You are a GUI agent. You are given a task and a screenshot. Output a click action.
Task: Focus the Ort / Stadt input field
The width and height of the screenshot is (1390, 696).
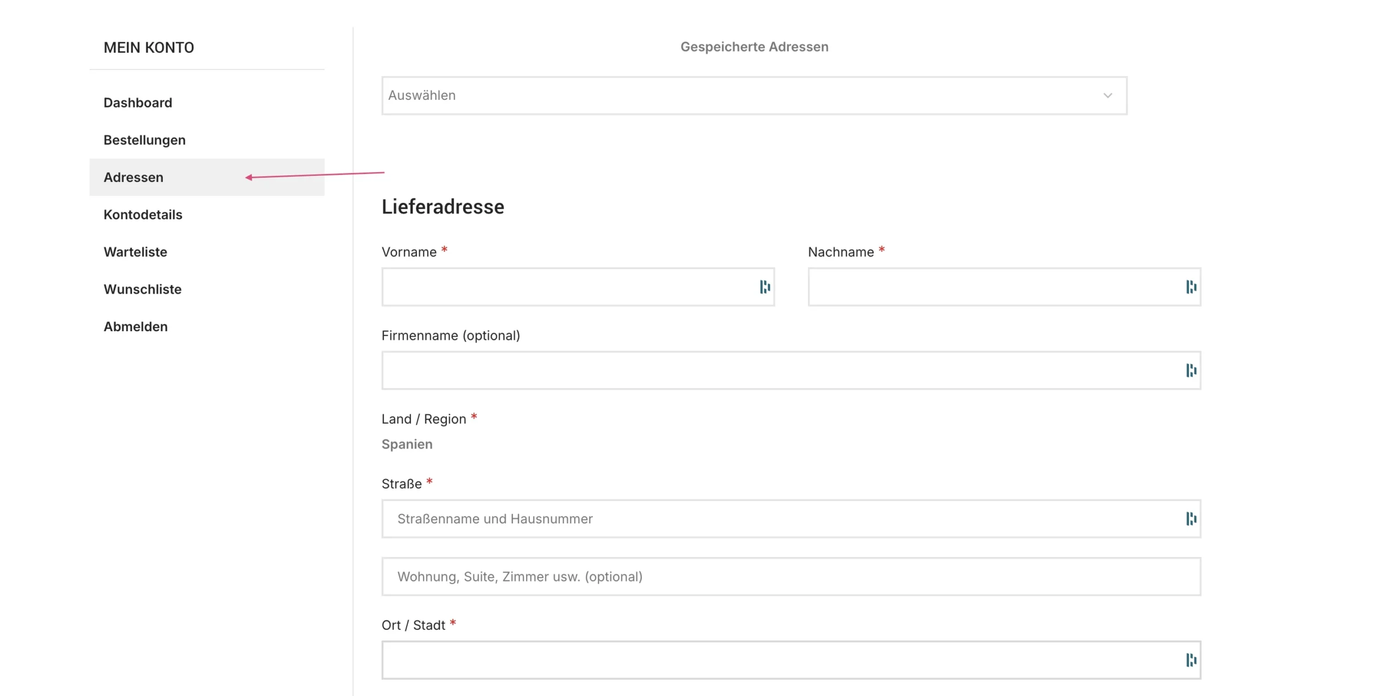[782, 660]
